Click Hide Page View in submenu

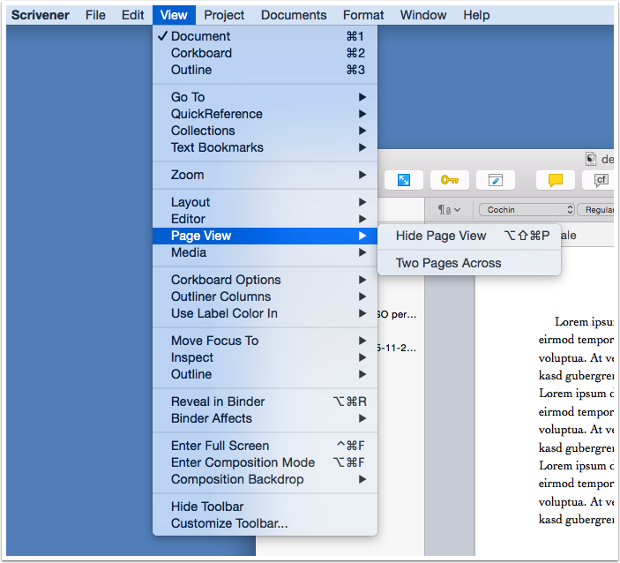click(x=469, y=236)
